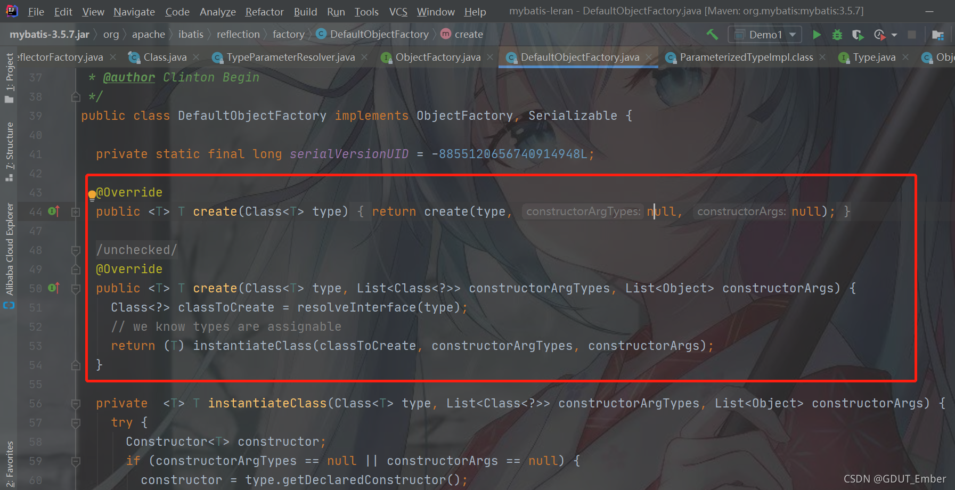Click mybatis-3.5.7.jar in breadcrumb

(x=50, y=35)
